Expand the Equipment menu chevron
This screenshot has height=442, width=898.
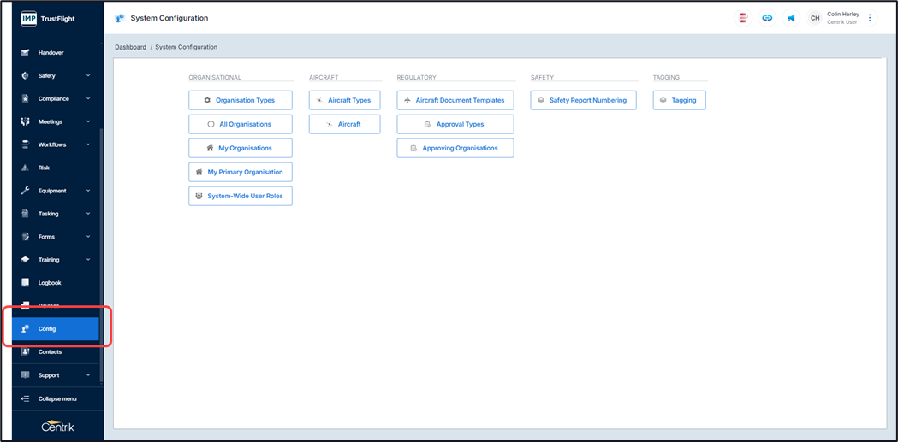click(x=88, y=191)
